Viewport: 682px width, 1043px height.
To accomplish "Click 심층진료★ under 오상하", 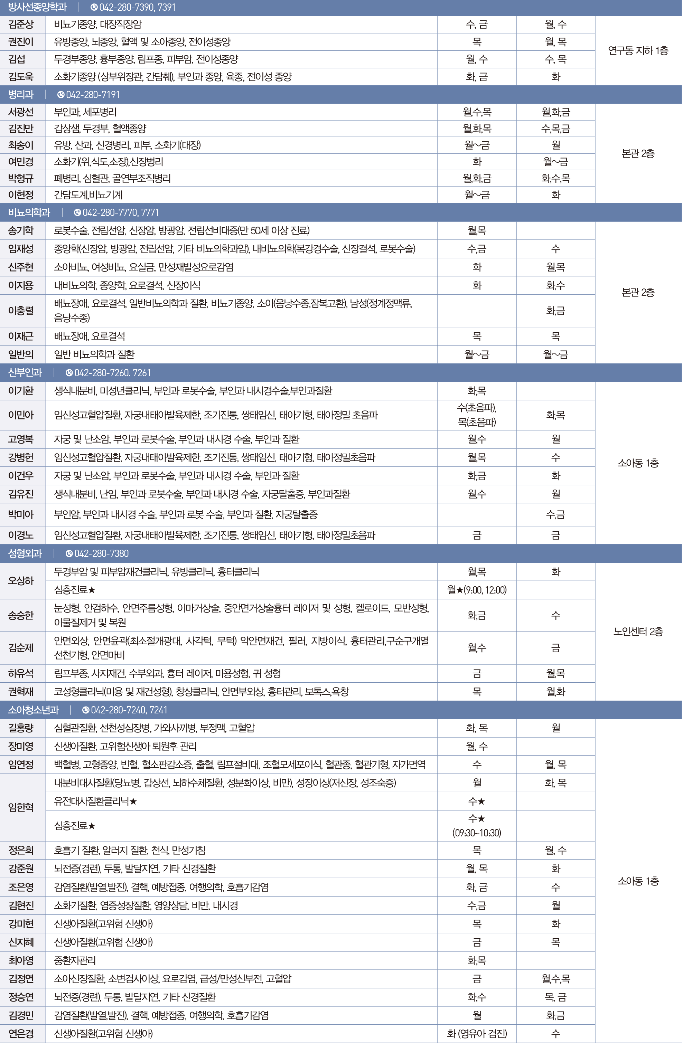I will pos(75,590).
